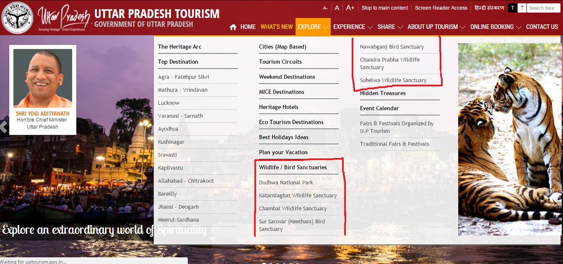Open Best Holidays Ideas entry
This screenshot has width=563, height=264.
coord(284,137)
